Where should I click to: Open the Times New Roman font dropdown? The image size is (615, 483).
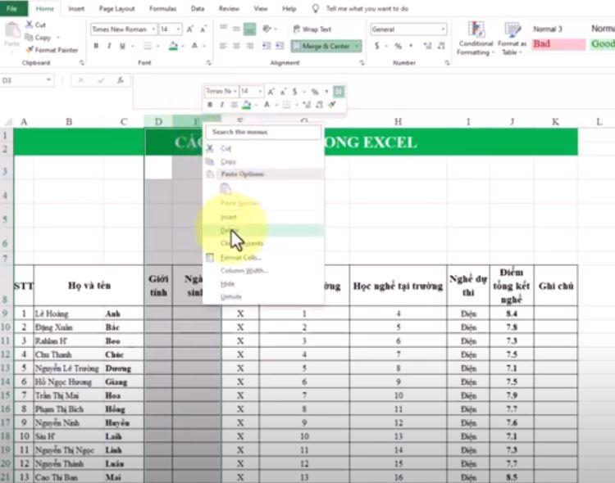pos(153,29)
